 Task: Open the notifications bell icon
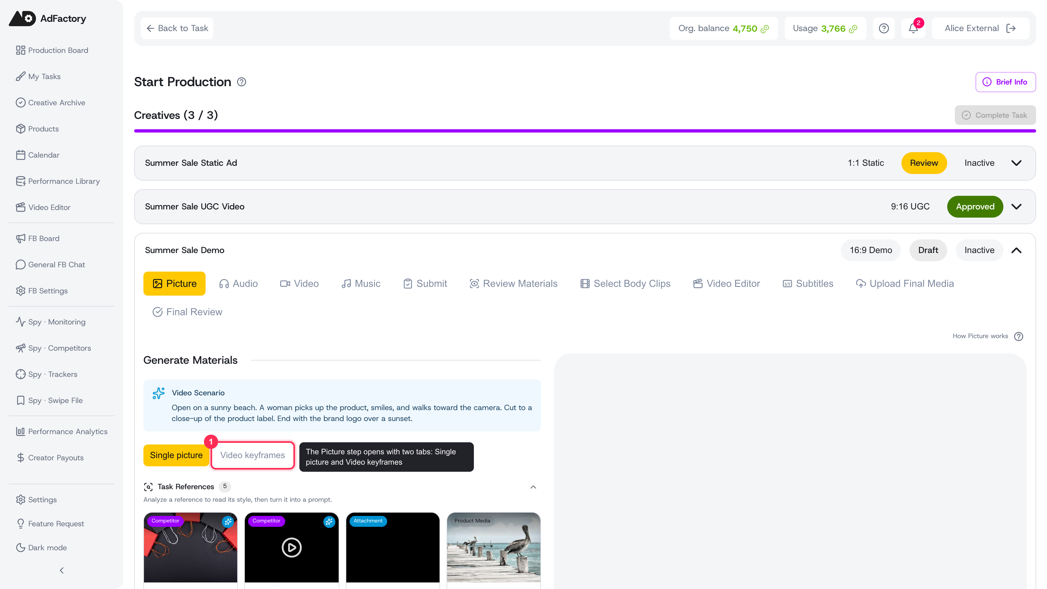(913, 28)
